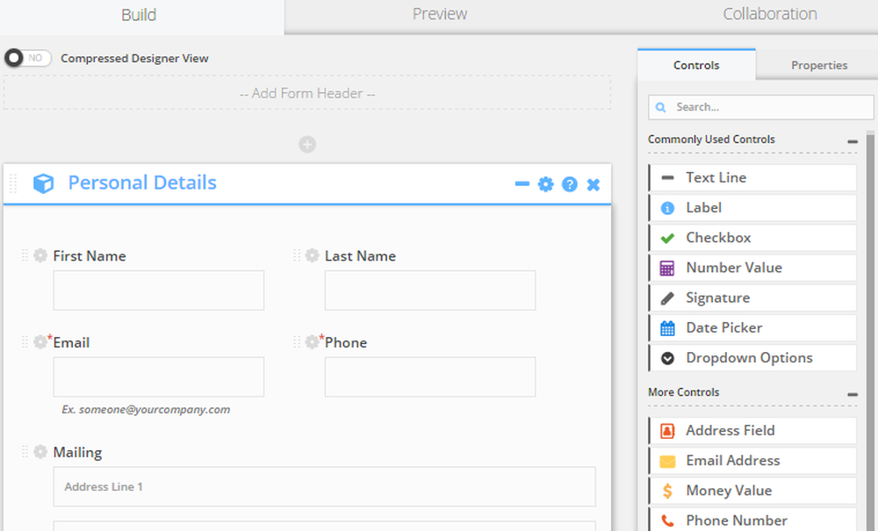Click the Phone Number handset icon

pyautogui.click(x=667, y=521)
